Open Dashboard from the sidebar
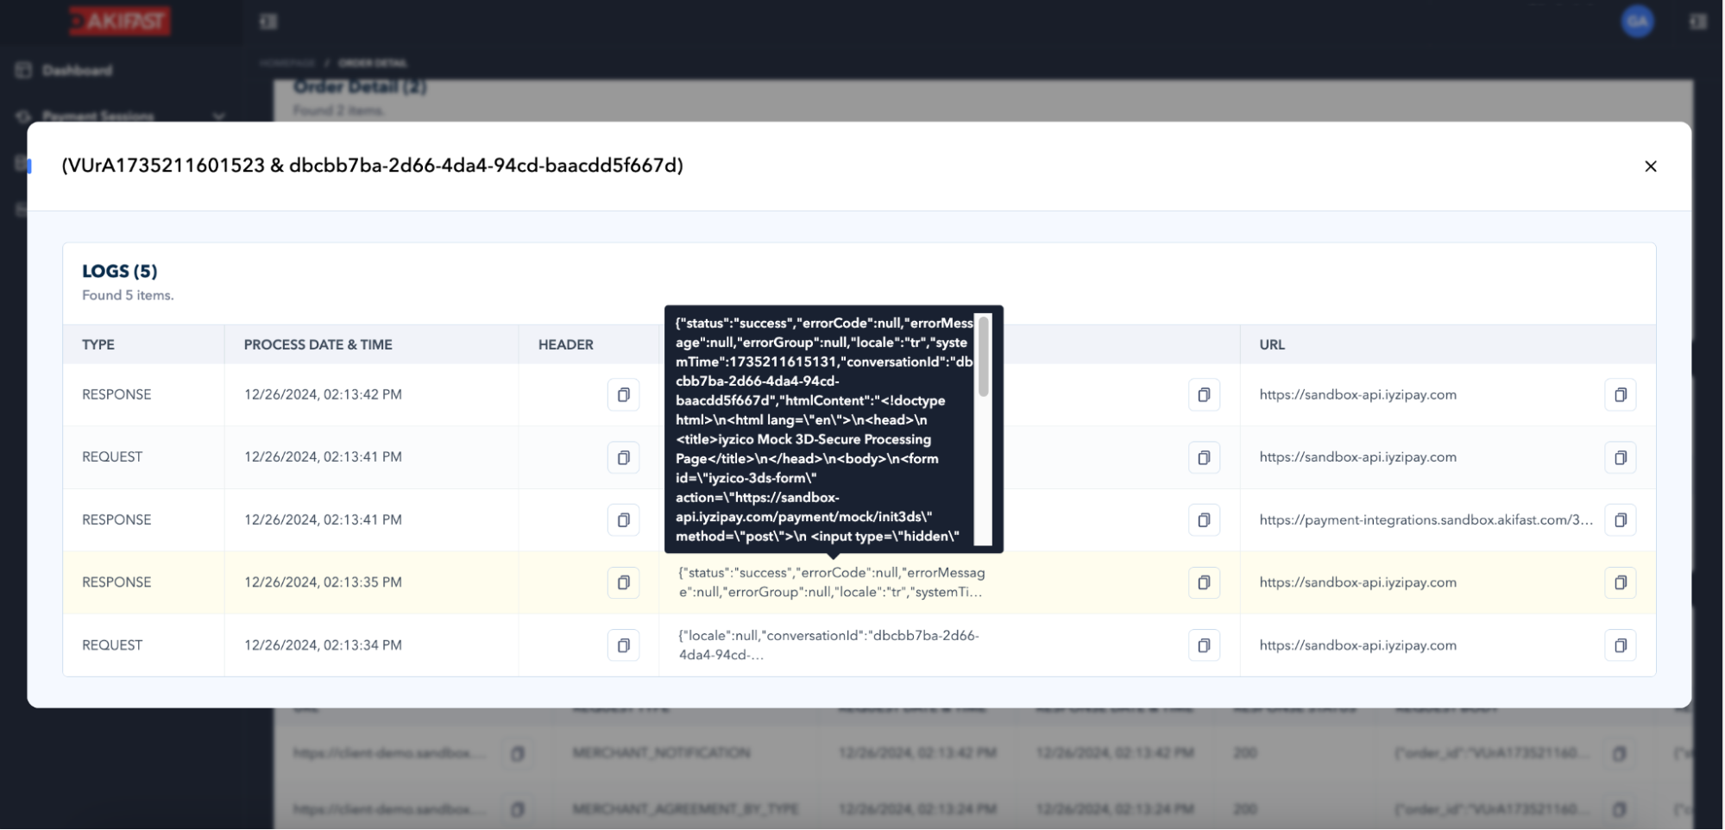 click(x=77, y=70)
